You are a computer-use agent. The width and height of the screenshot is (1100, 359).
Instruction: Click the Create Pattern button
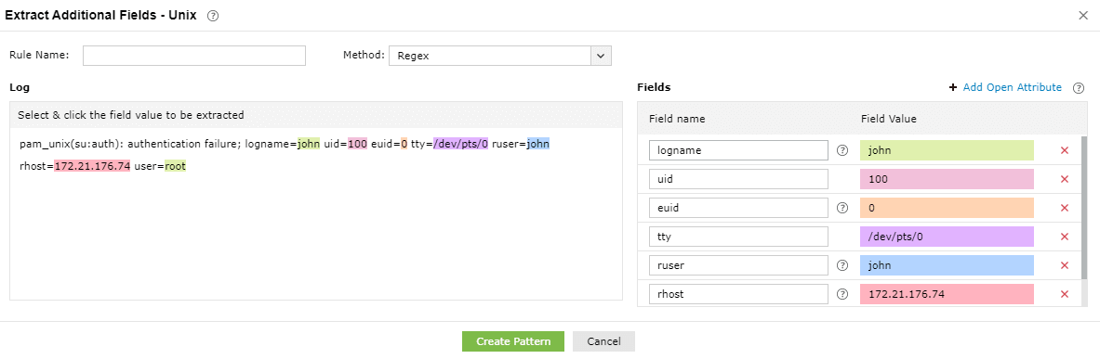[513, 341]
